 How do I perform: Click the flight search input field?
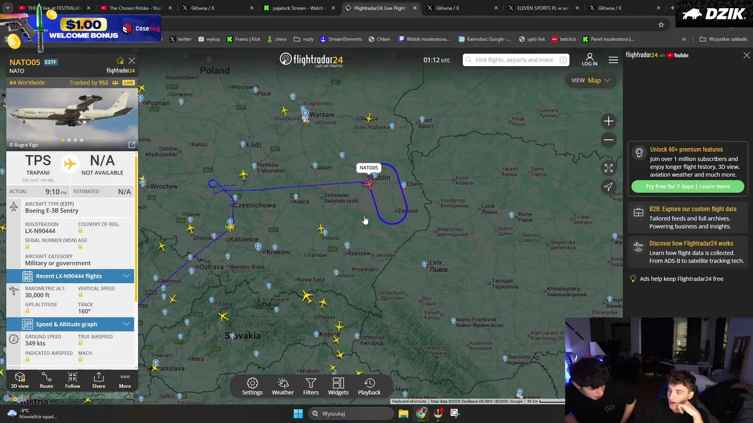(515, 60)
